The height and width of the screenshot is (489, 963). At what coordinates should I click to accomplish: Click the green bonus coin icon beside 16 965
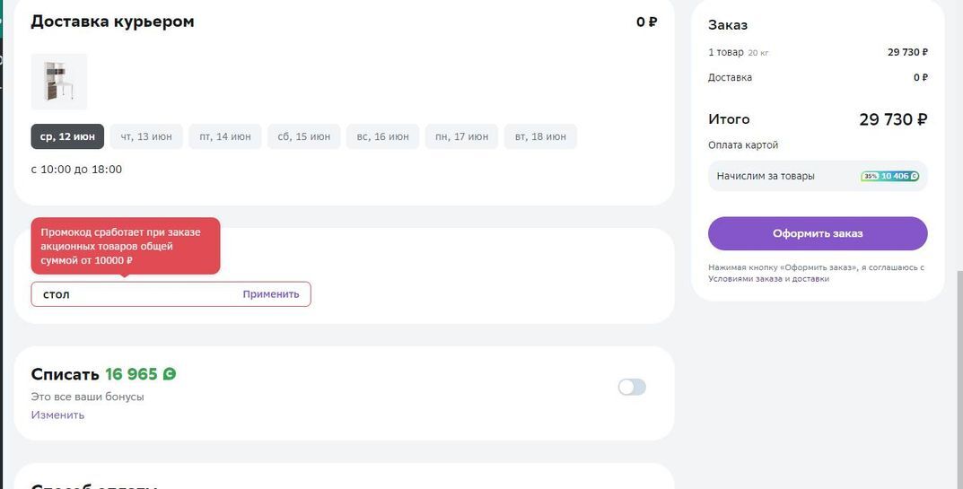tap(169, 374)
